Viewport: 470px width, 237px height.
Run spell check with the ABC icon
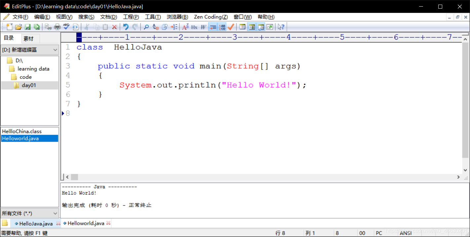(65, 27)
